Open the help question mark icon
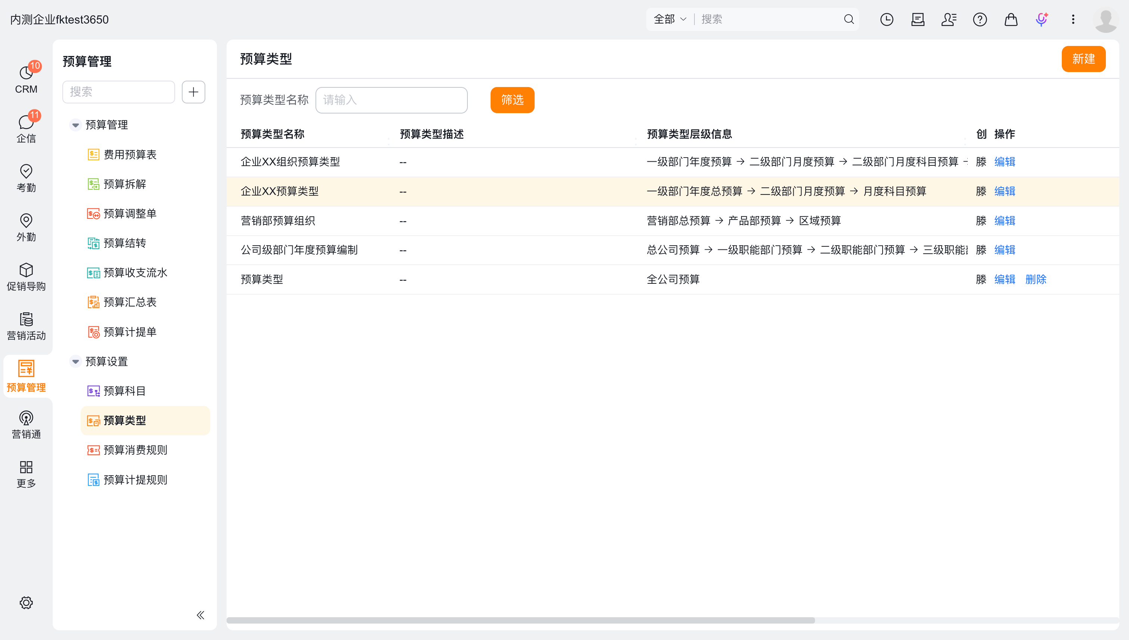Screen dimensions: 1129x640 click(x=980, y=19)
